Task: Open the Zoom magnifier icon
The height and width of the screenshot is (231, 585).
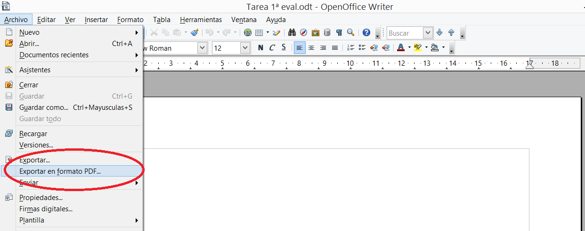Action: coord(350,33)
